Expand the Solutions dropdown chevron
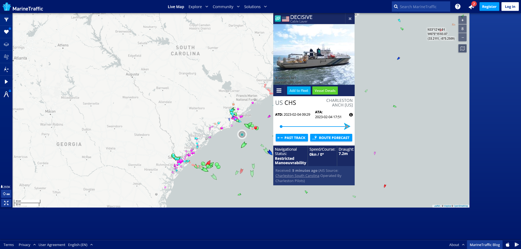Screen dimensions: 521x249 265,7
